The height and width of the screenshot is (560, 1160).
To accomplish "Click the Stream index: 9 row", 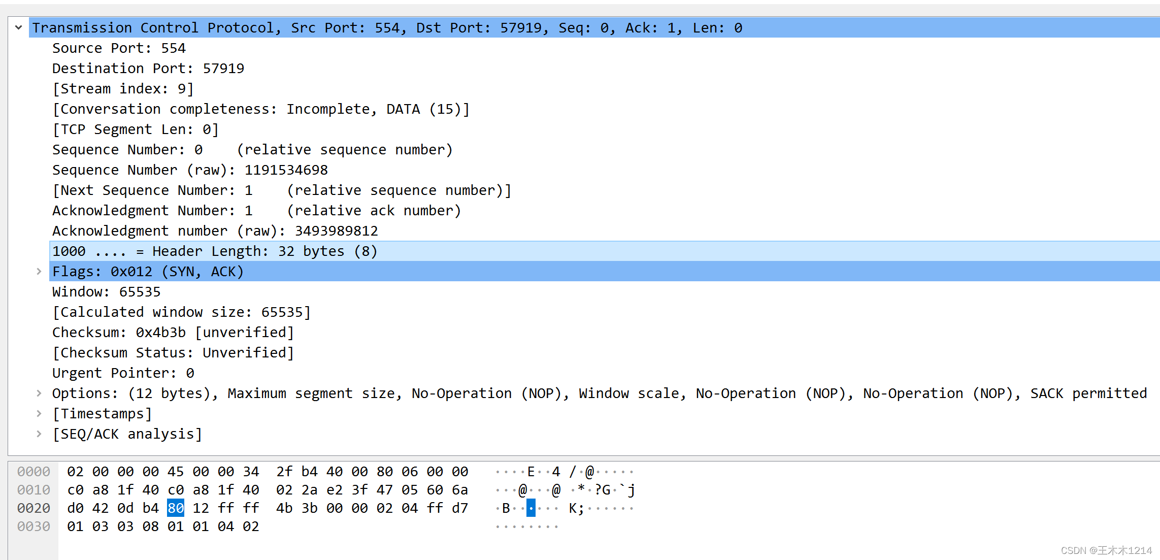I will (x=123, y=89).
